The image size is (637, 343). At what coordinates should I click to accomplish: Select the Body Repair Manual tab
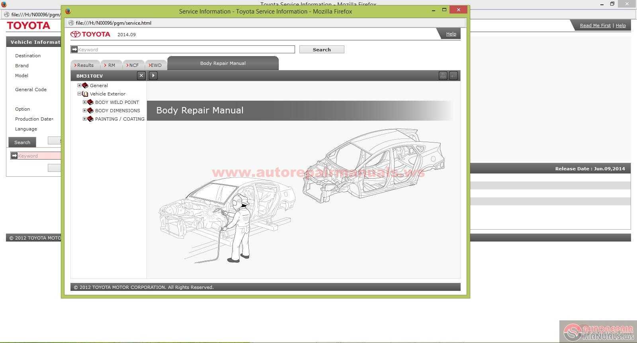(223, 63)
